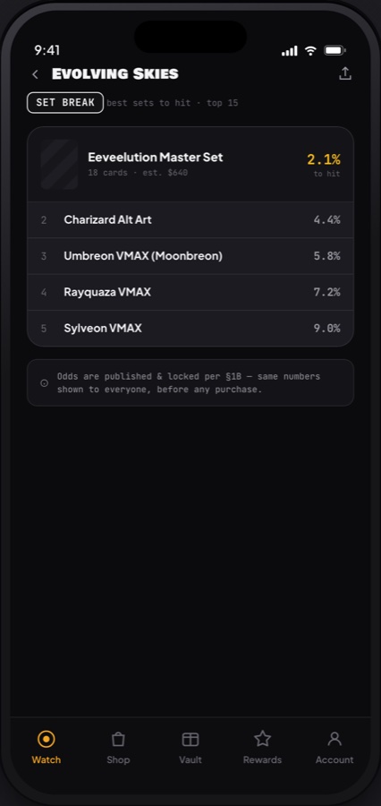
Task: Open the Shop bag icon
Action: coord(118,739)
